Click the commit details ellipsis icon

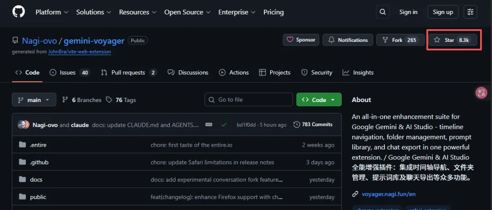pyautogui.click(x=209, y=124)
